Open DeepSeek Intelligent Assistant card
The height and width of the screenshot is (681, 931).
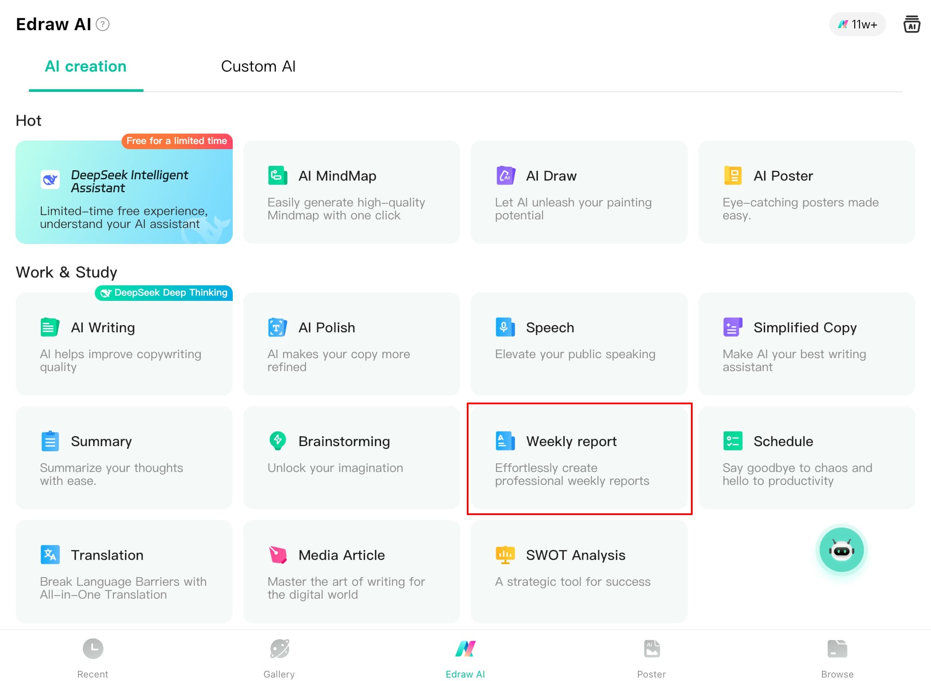tap(124, 192)
